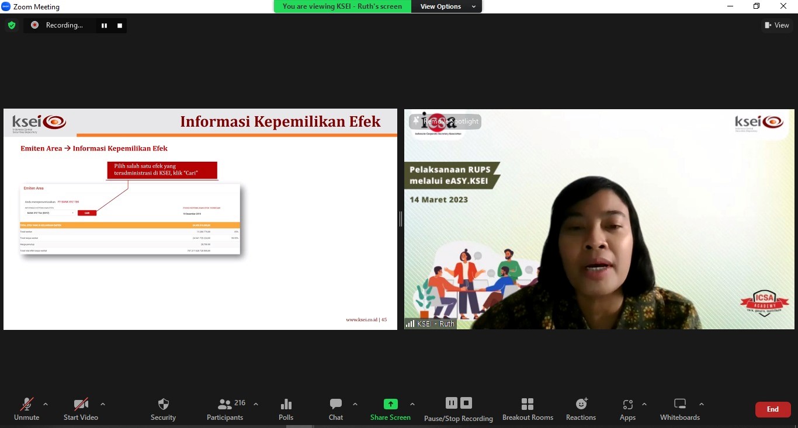Click the Share Screen button

pyautogui.click(x=390, y=409)
